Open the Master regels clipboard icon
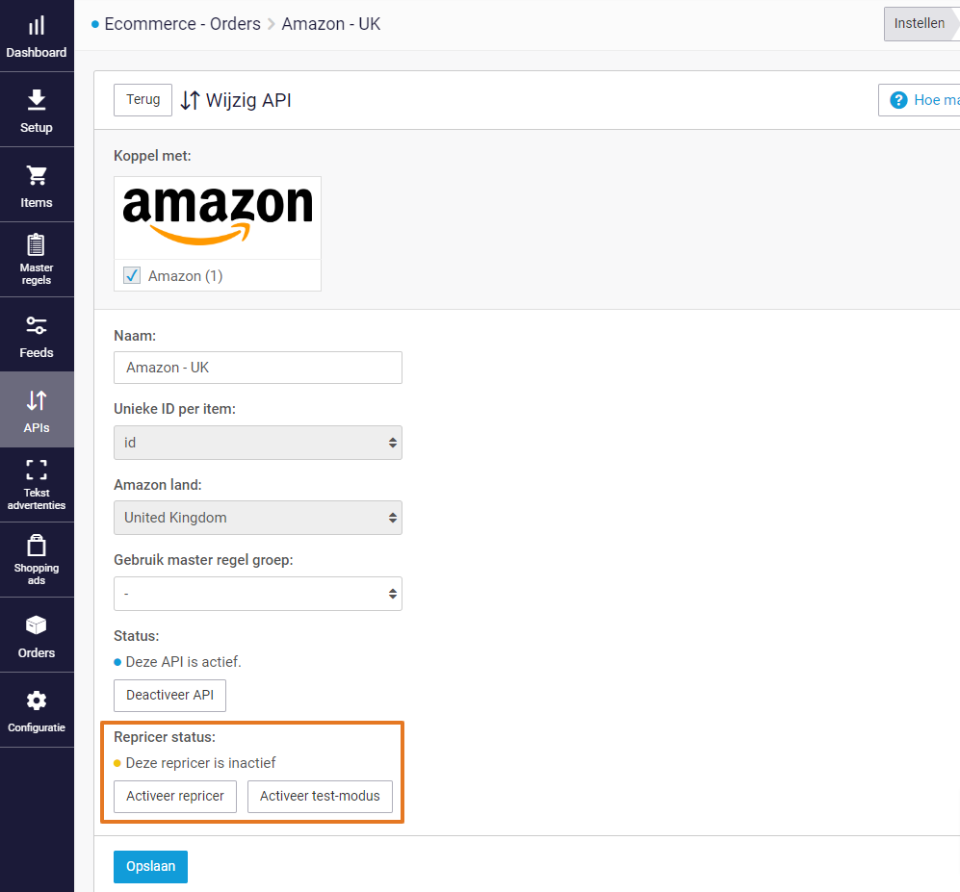Viewport: 960px width, 892px height. pos(37,244)
